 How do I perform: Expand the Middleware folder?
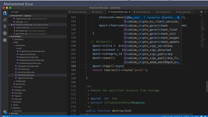tap(21, 81)
